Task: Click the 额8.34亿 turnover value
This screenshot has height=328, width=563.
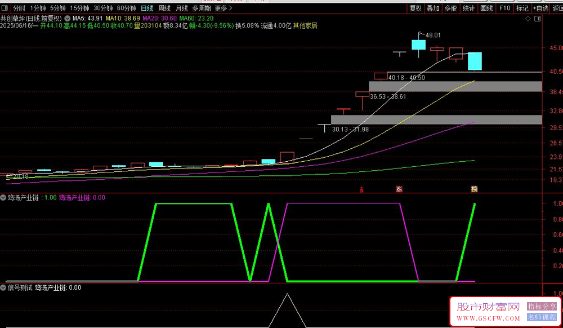Action: pos(175,25)
